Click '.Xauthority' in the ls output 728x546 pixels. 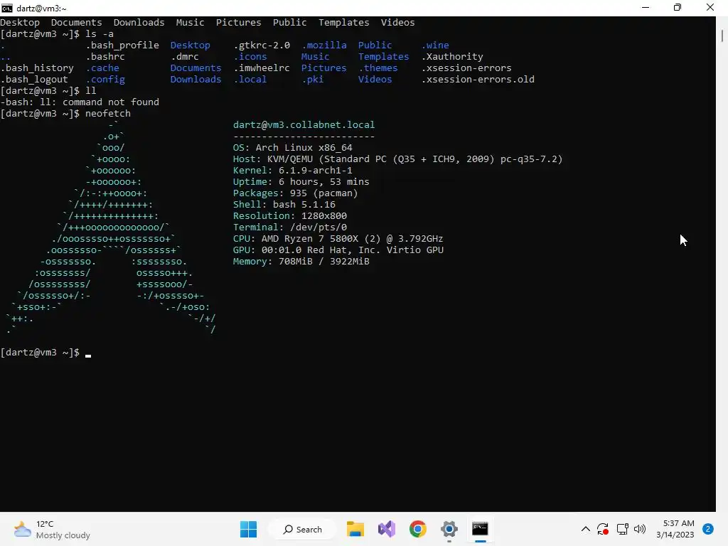point(452,57)
